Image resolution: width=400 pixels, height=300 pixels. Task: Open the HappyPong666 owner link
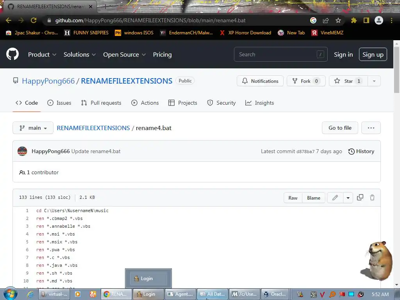click(48, 81)
